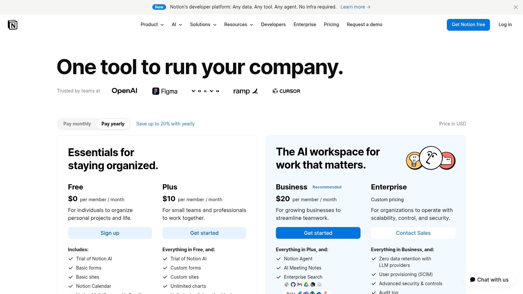Click checkmark beside Basic forms
This screenshot has width=523, height=294.
pos(71,268)
